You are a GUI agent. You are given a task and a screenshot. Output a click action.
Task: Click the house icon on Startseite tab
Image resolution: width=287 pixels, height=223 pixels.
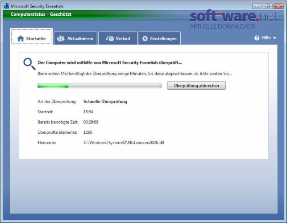21,38
